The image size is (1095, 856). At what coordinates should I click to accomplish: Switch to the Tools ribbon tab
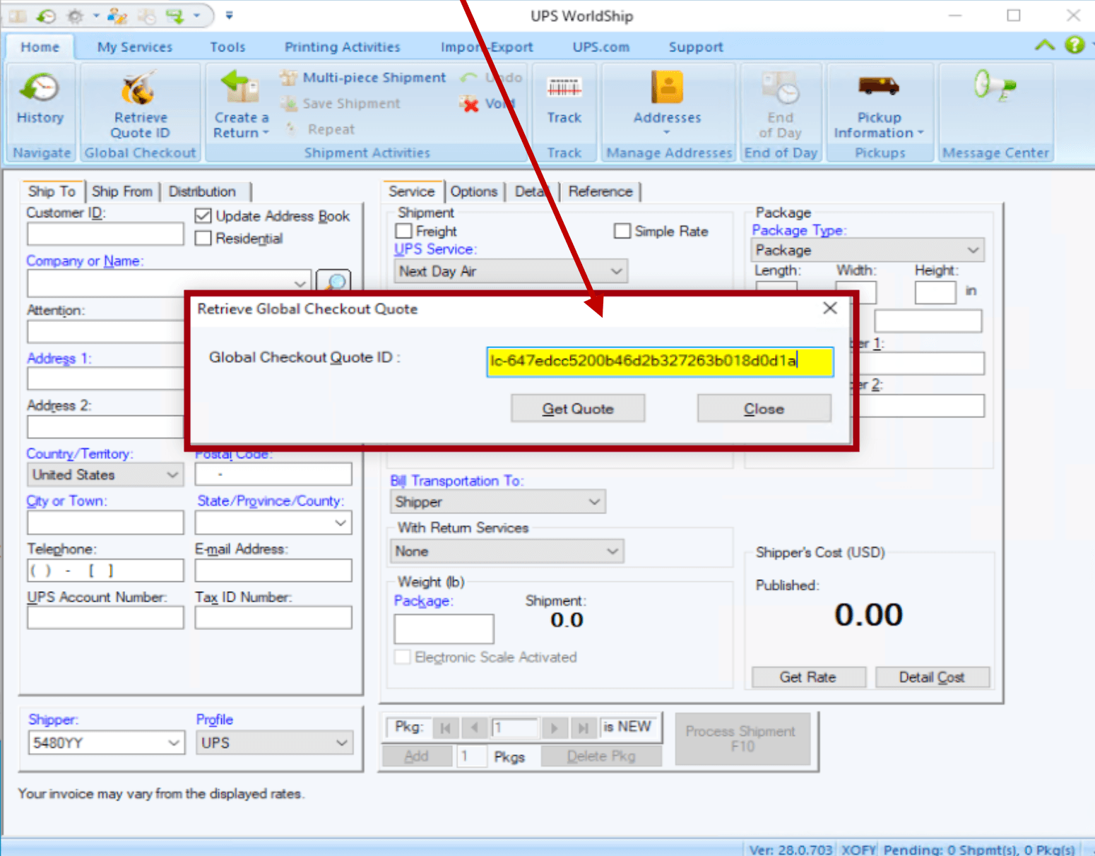coord(227,47)
